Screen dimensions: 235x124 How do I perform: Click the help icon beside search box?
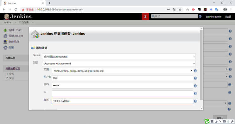pos(200,16)
